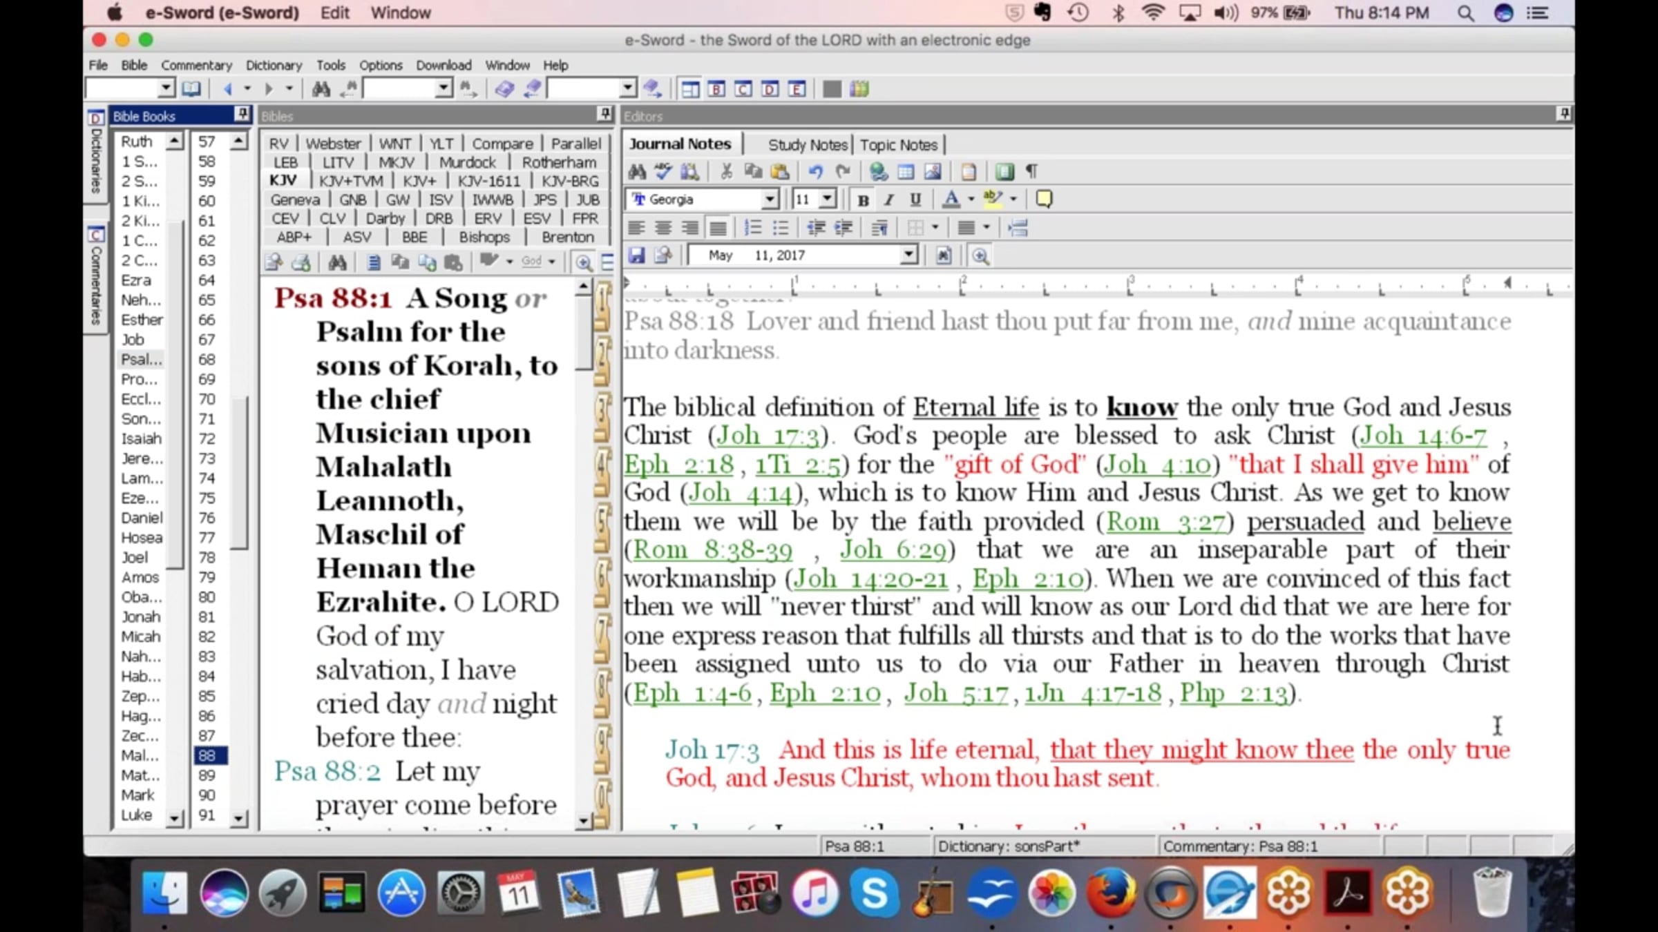Toggle Bold formatting button
Screen dimensions: 1658x932
coord(863,200)
